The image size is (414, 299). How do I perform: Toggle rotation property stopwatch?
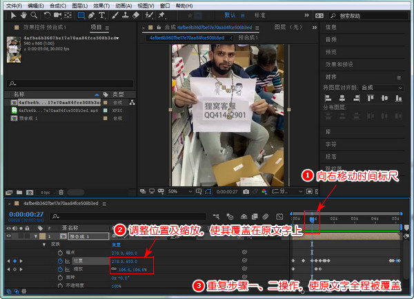[60, 278]
